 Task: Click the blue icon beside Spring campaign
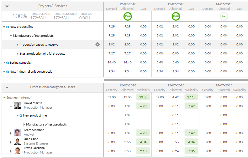(x=8, y=63)
